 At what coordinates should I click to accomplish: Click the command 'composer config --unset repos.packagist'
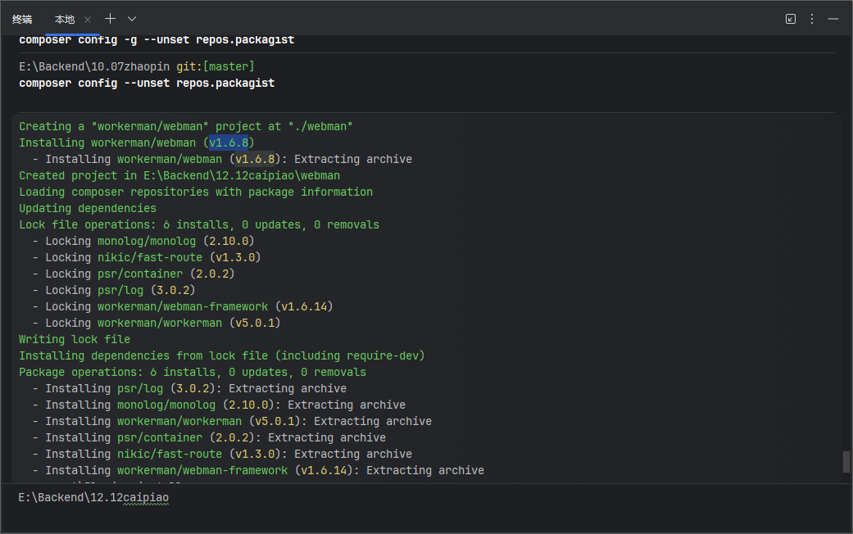pos(147,84)
